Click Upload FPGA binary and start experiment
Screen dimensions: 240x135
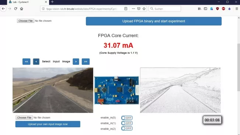click(154, 21)
